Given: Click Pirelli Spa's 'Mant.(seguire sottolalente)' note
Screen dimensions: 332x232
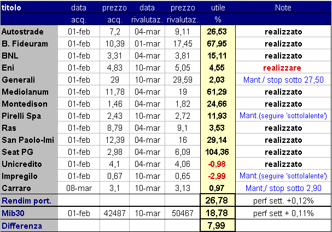Looking at the screenshot, I should 283,116.
